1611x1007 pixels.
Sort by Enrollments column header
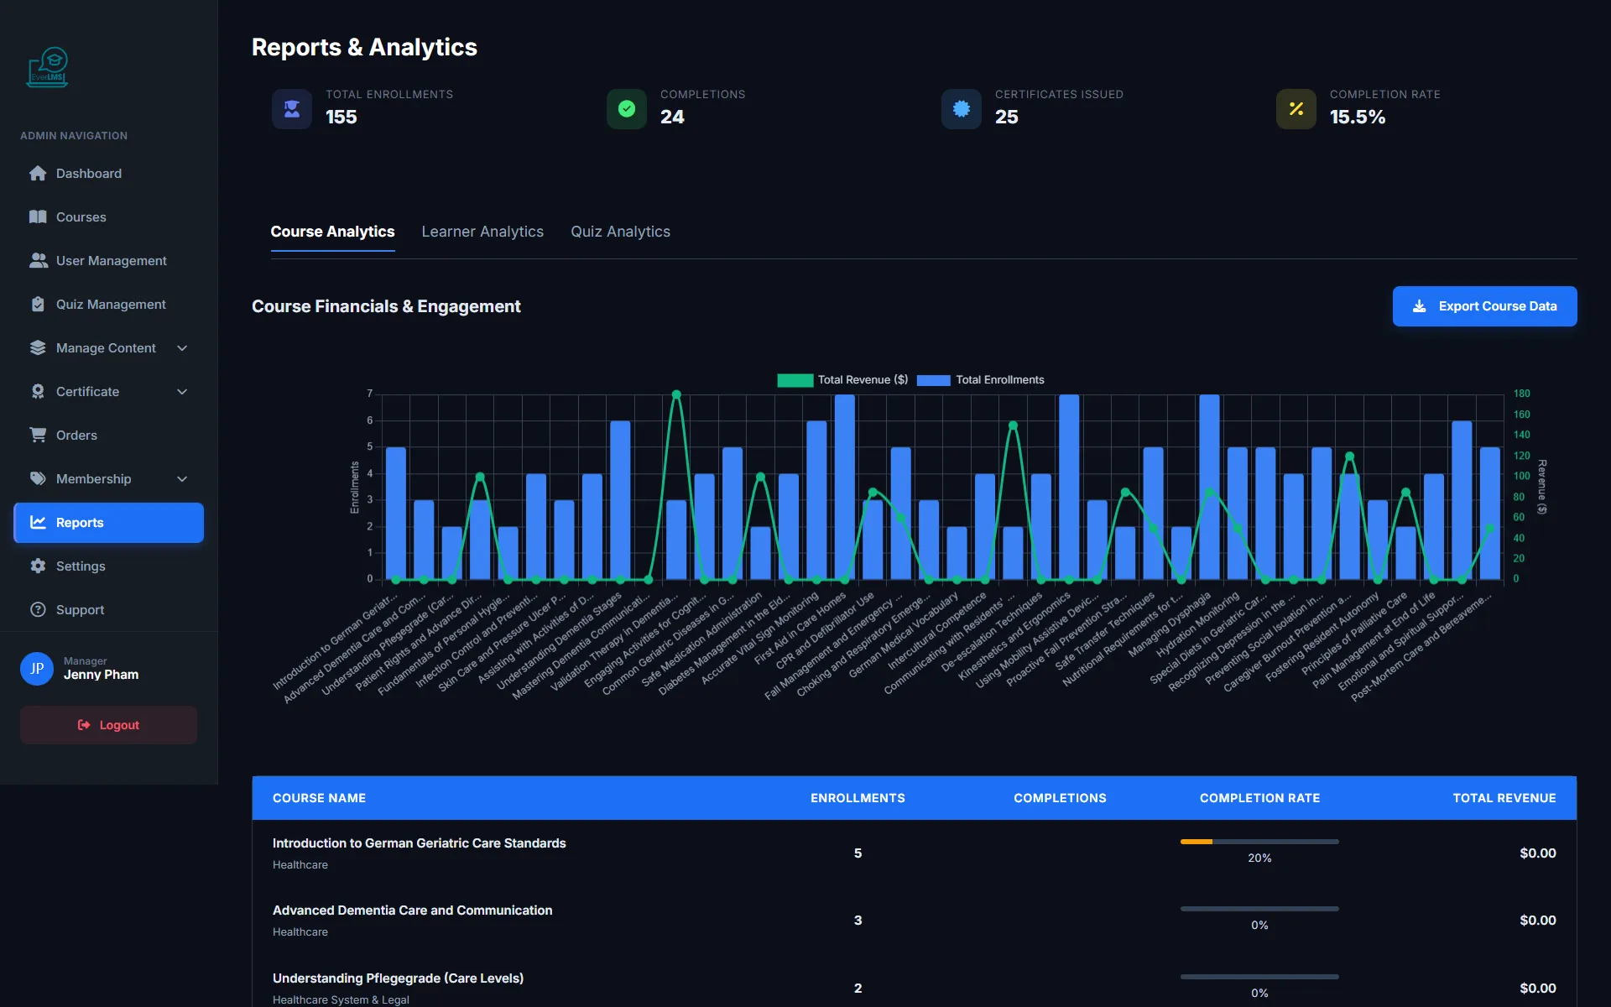pyautogui.click(x=858, y=798)
